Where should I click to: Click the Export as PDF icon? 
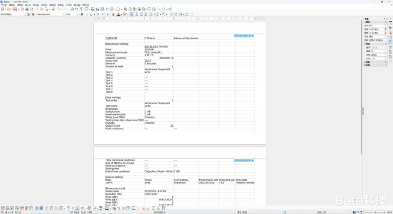(22, 9)
